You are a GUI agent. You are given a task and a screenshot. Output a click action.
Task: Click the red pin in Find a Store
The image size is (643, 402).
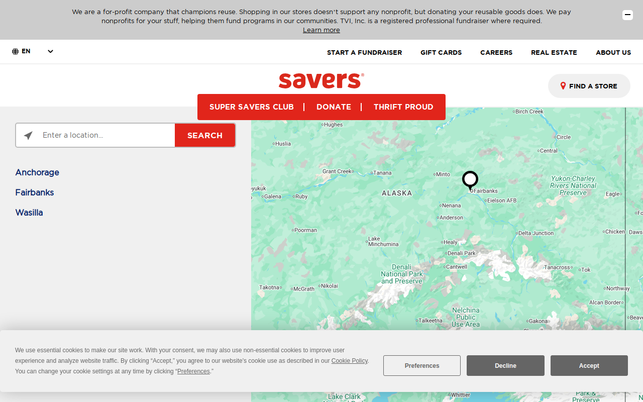point(563,86)
